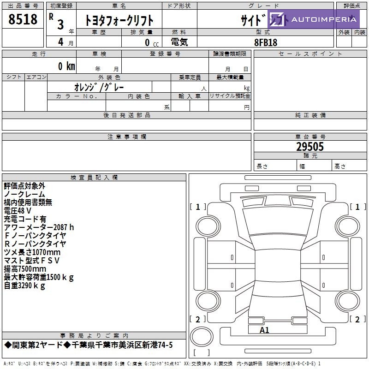Viewport: 369px width, 369px height.
Task: Click the 車台番号 header
Action: (310, 137)
